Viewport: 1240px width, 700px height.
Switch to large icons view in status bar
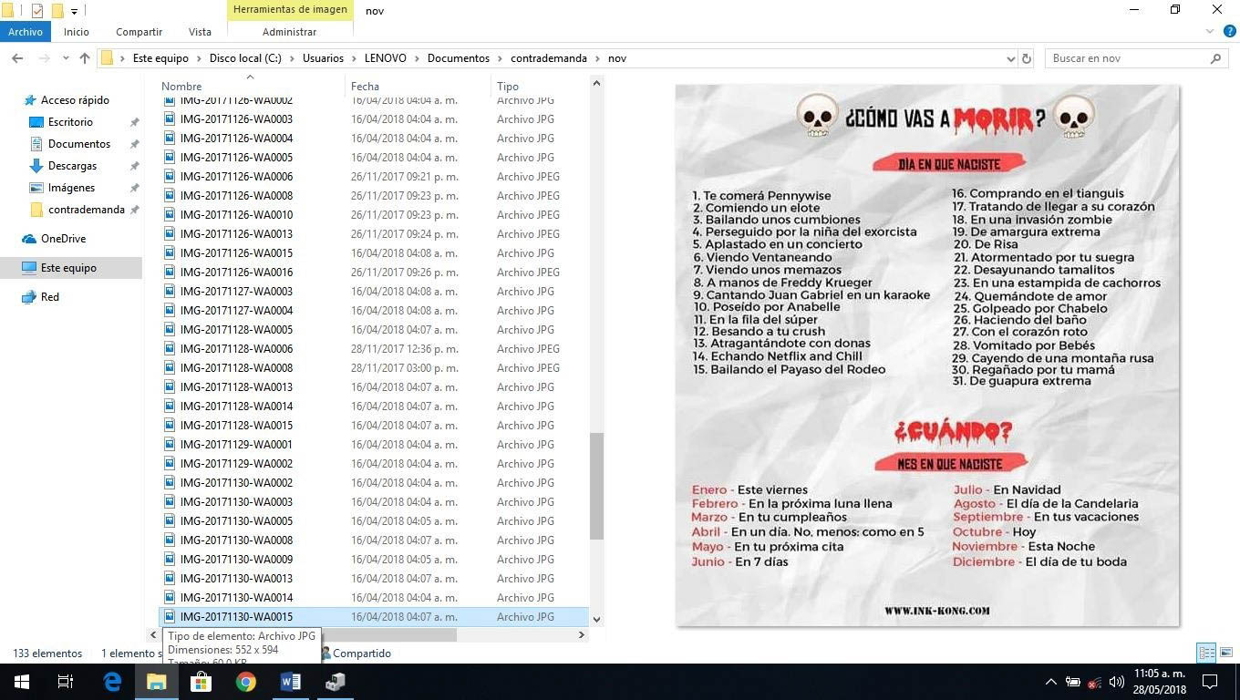tap(1226, 653)
